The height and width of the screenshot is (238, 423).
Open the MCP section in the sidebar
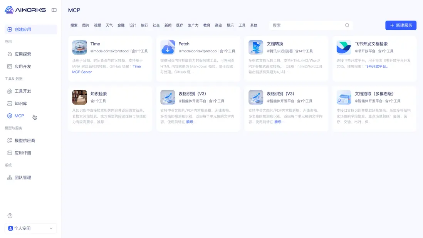point(18,116)
